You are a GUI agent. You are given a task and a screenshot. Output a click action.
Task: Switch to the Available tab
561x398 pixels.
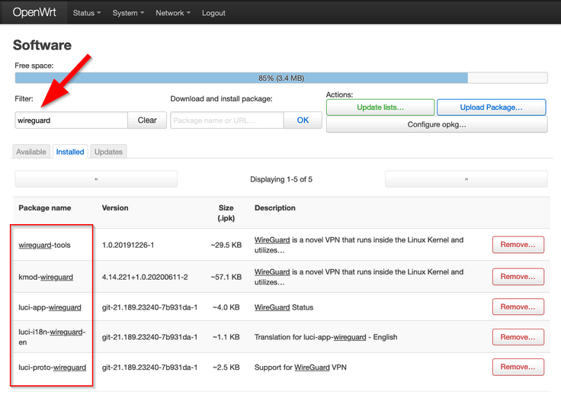coord(31,152)
